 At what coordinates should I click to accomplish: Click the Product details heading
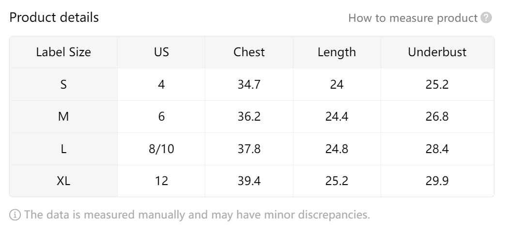(54, 17)
